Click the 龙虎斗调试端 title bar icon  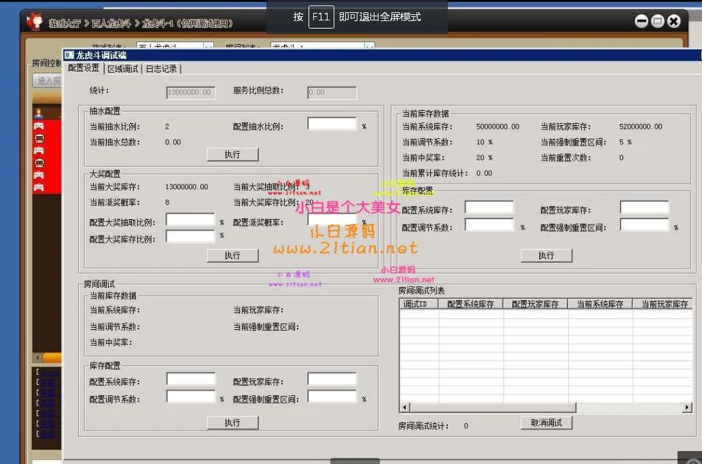(x=69, y=55)
